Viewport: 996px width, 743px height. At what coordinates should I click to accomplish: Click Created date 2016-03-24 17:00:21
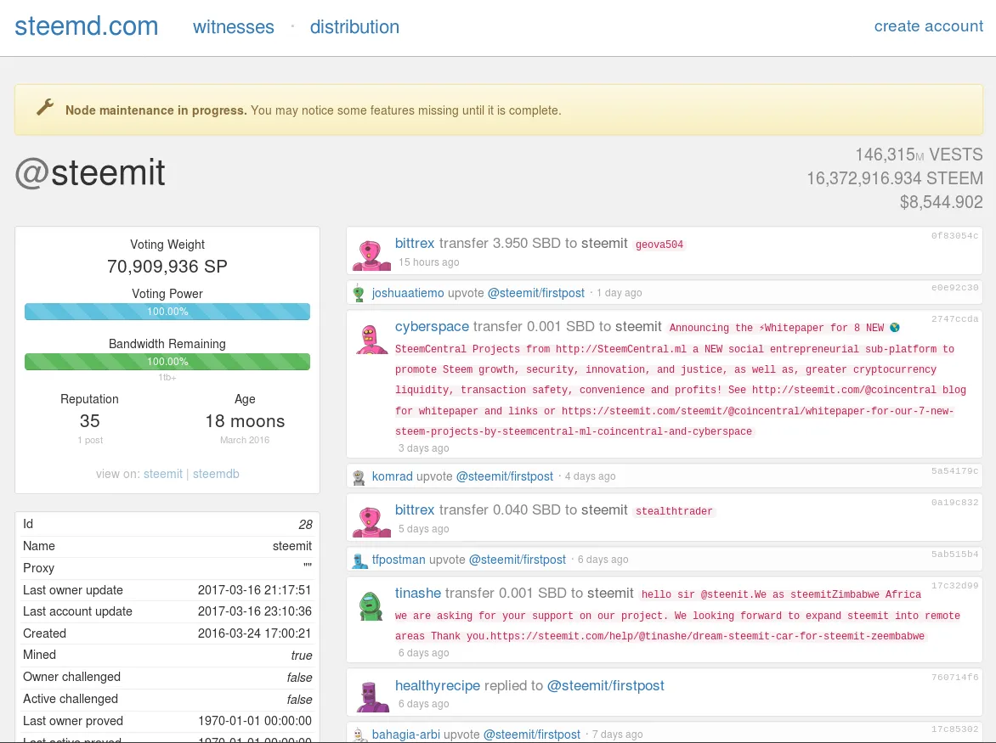(x=254, y=633)
